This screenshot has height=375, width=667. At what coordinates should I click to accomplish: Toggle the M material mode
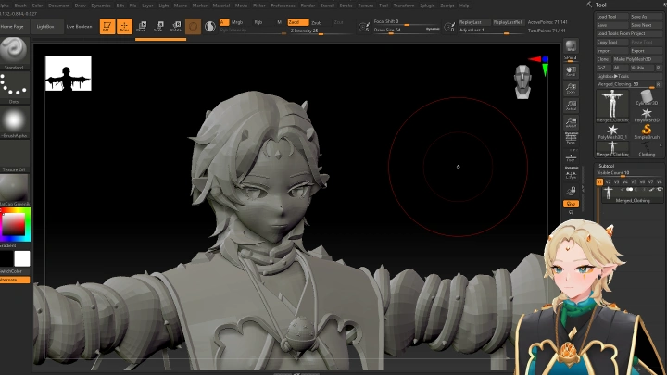click(279, 22)
